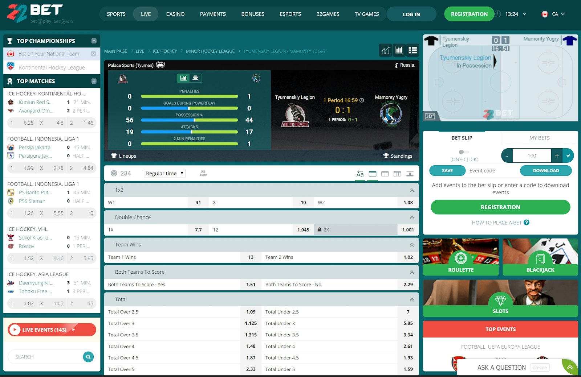Open the CASINO menu item

(175, 14)
